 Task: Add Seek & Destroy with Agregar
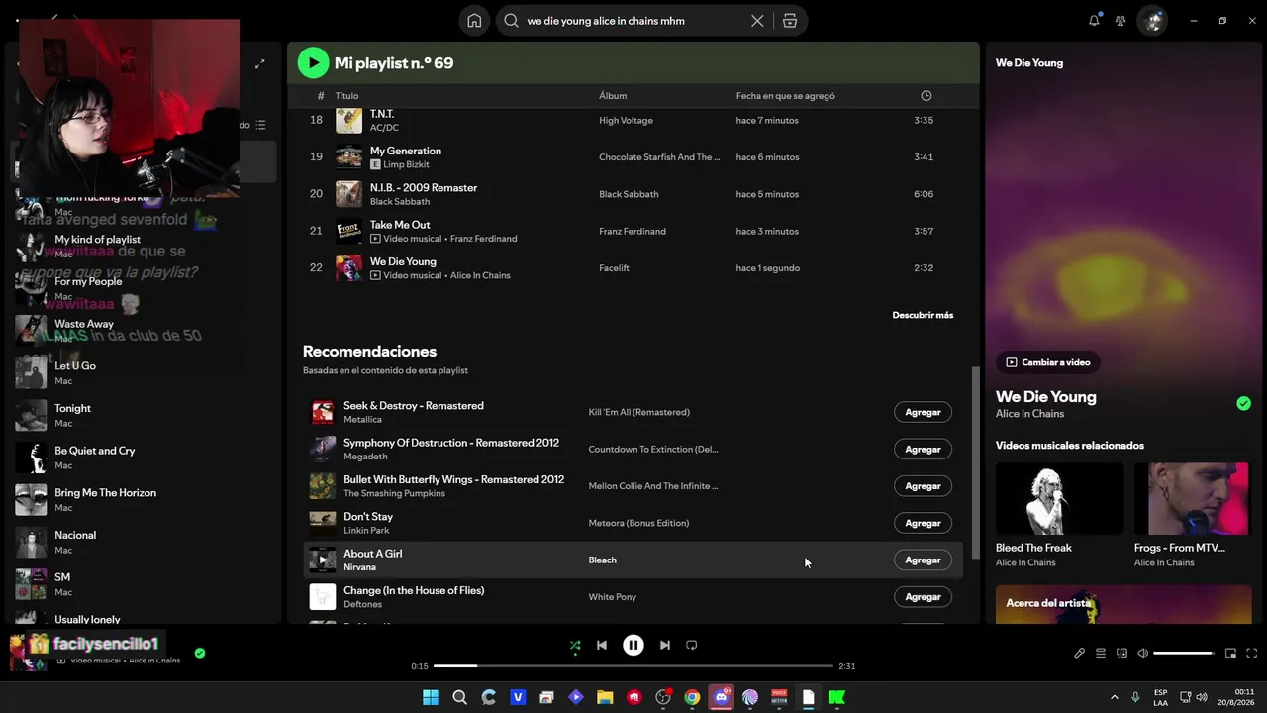click(x=923, y=412)
